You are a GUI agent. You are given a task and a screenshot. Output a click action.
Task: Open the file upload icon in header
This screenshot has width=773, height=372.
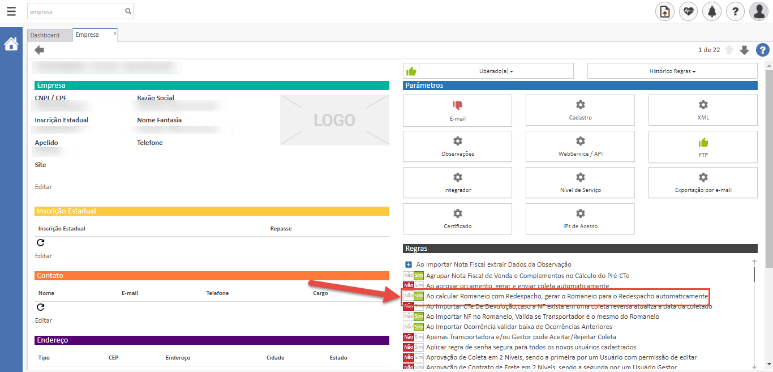665,11
